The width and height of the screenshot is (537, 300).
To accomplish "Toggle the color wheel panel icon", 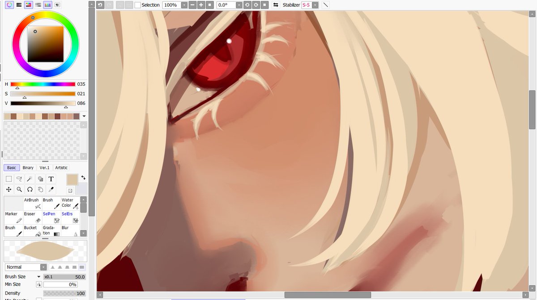I will coord(9,4).
